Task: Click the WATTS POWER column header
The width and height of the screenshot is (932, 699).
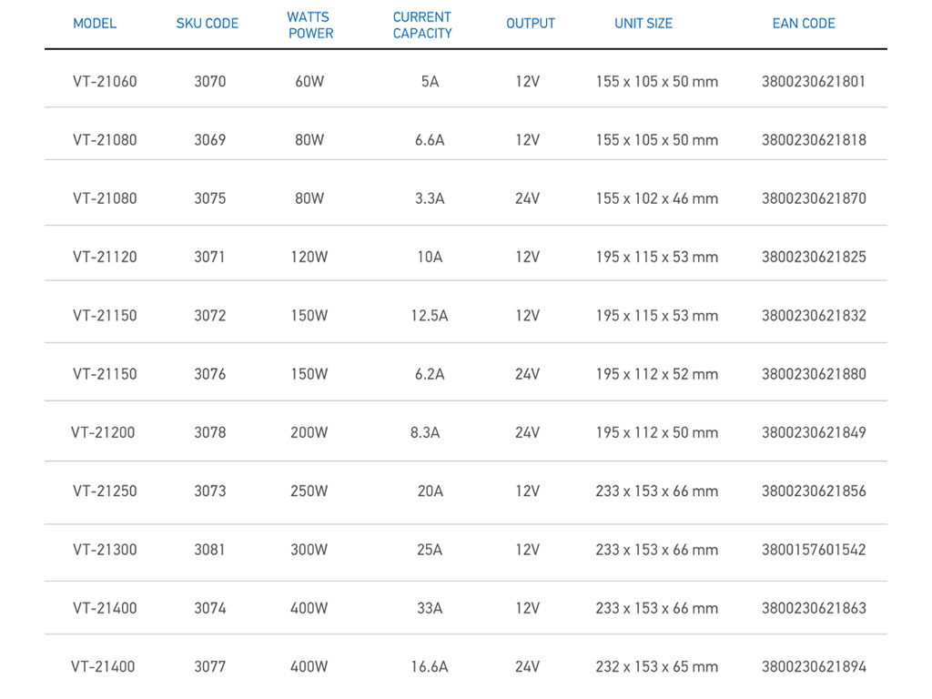Action: pos(310,25)
